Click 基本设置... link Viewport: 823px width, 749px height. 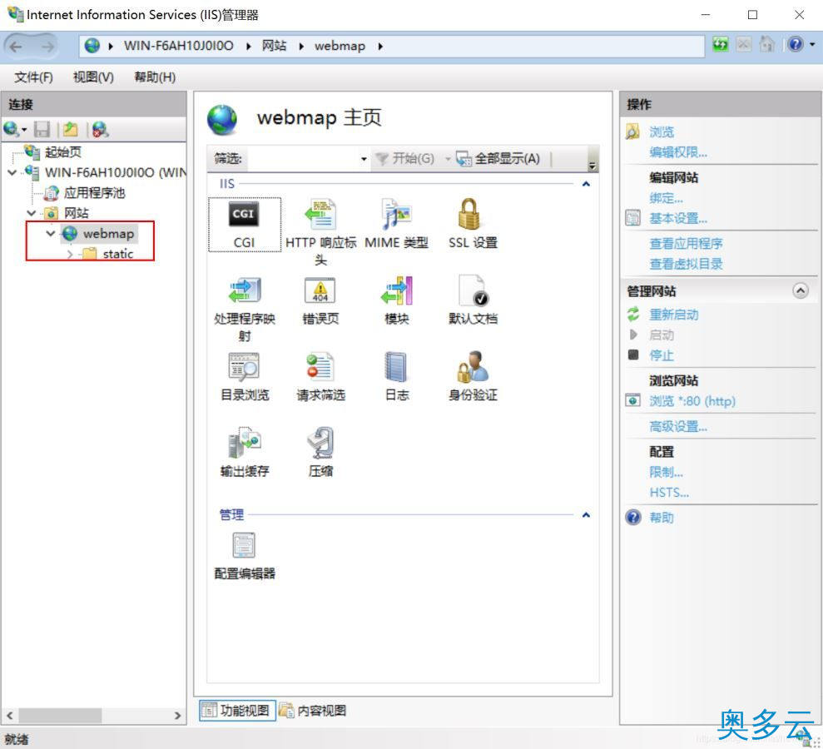(678, 218)
